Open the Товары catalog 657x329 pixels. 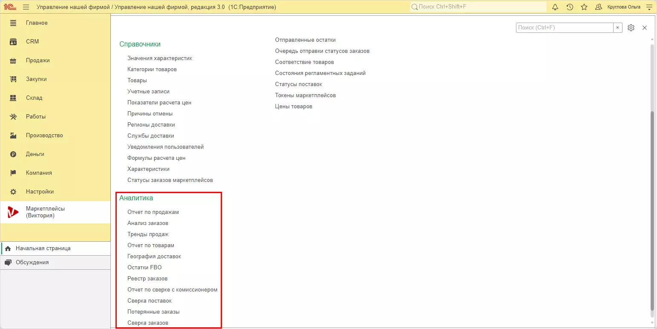[x=137, y=81]
